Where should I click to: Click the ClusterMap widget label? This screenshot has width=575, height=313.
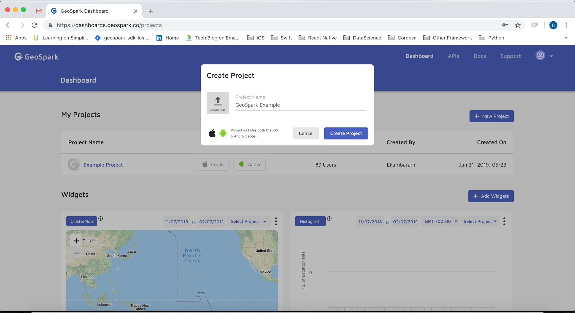[82, 221]
